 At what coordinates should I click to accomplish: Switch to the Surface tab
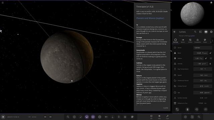pyautogui.click(x=190, y=41)
